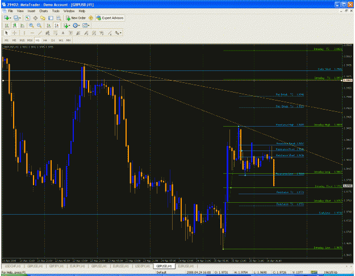This screenshot has height=276, width=355.
Task: Toggle chart shift icon
Action: pos(56,26)
